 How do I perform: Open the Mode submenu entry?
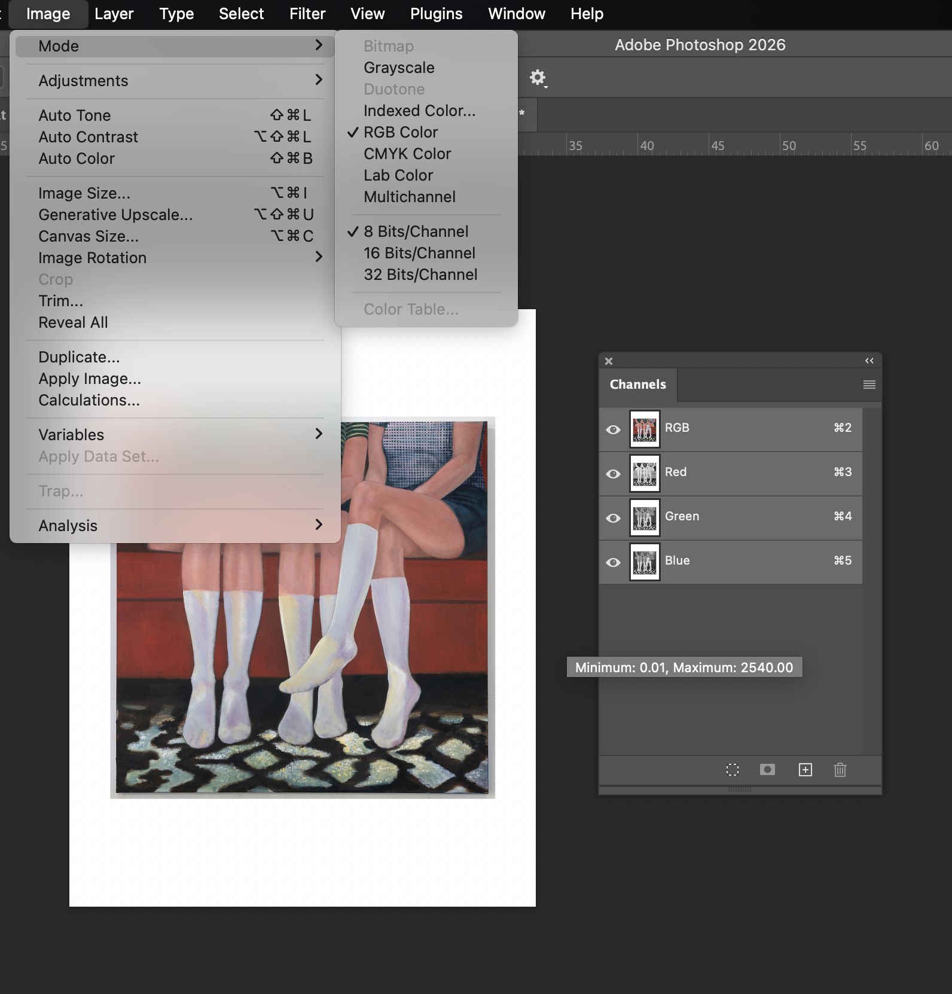175,46
